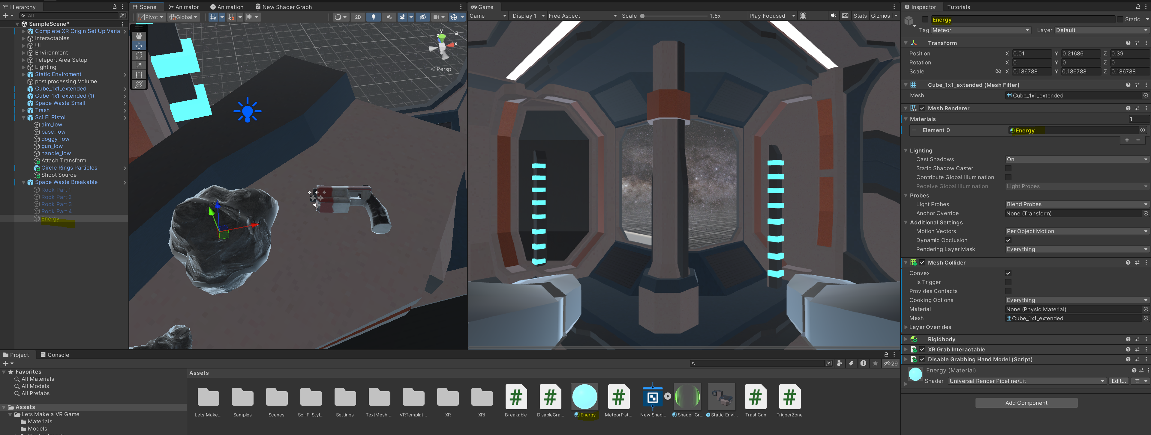
Task: Open the Cast Shadows dropdown
Action: 1076,159
